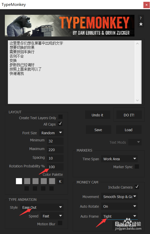Open the Style Ease Out dropdown
This screenshot has width=150, height=234.
tap(42, 207)
